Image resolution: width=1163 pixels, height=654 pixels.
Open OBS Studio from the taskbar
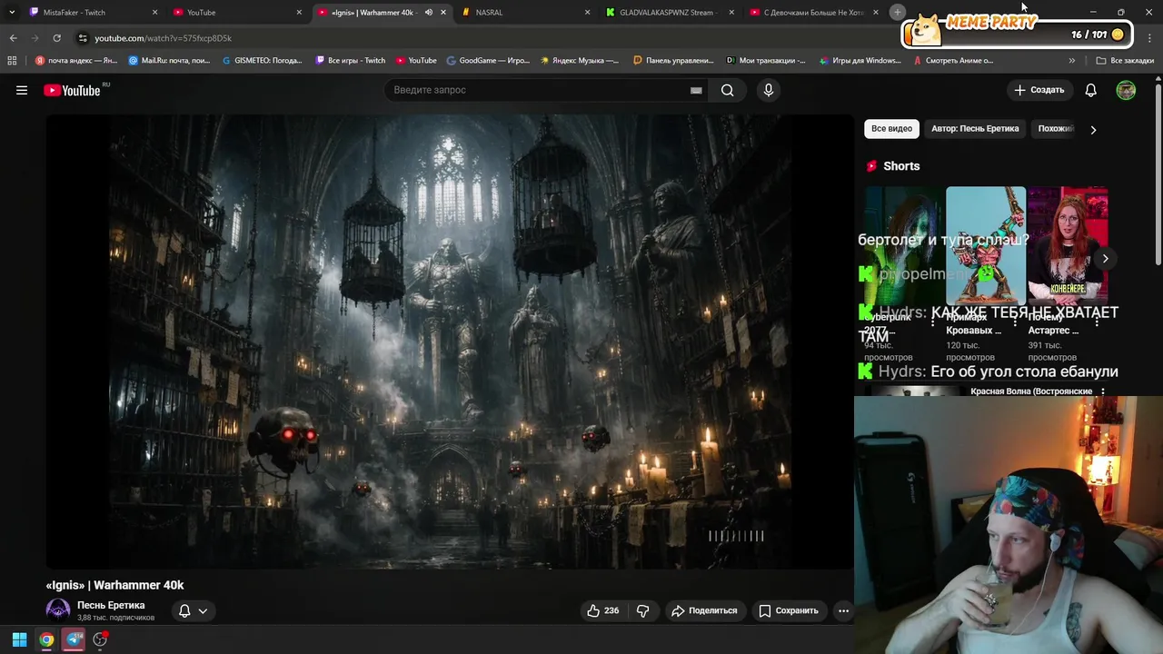(x=100, y=639)
